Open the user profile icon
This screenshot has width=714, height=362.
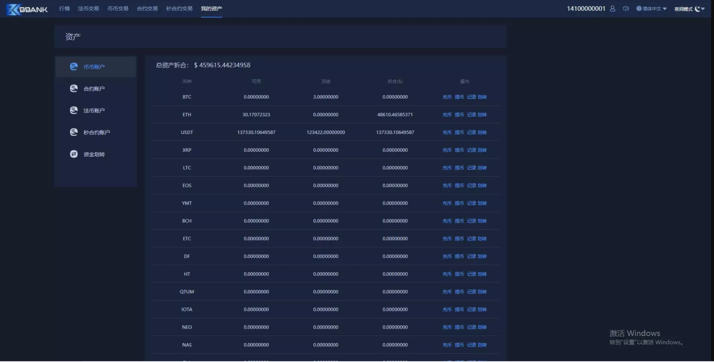coord(612,9)
